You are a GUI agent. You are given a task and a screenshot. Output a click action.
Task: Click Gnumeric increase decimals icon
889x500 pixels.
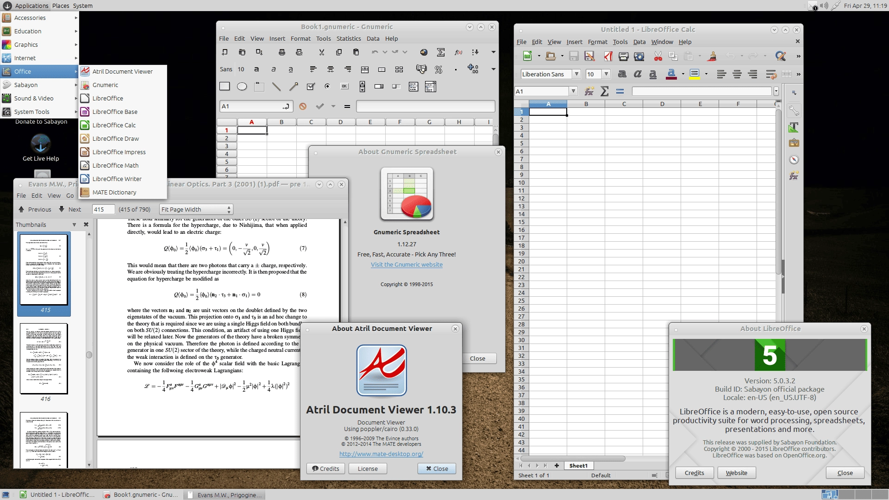click(473, 69)
